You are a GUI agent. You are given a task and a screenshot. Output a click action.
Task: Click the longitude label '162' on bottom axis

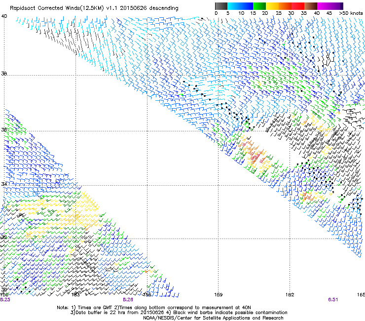coord(290,295)
